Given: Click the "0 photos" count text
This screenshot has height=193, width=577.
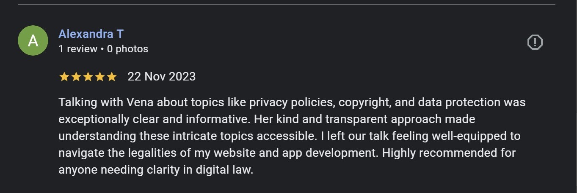Looking at the screenshot, I should (127, 49).
